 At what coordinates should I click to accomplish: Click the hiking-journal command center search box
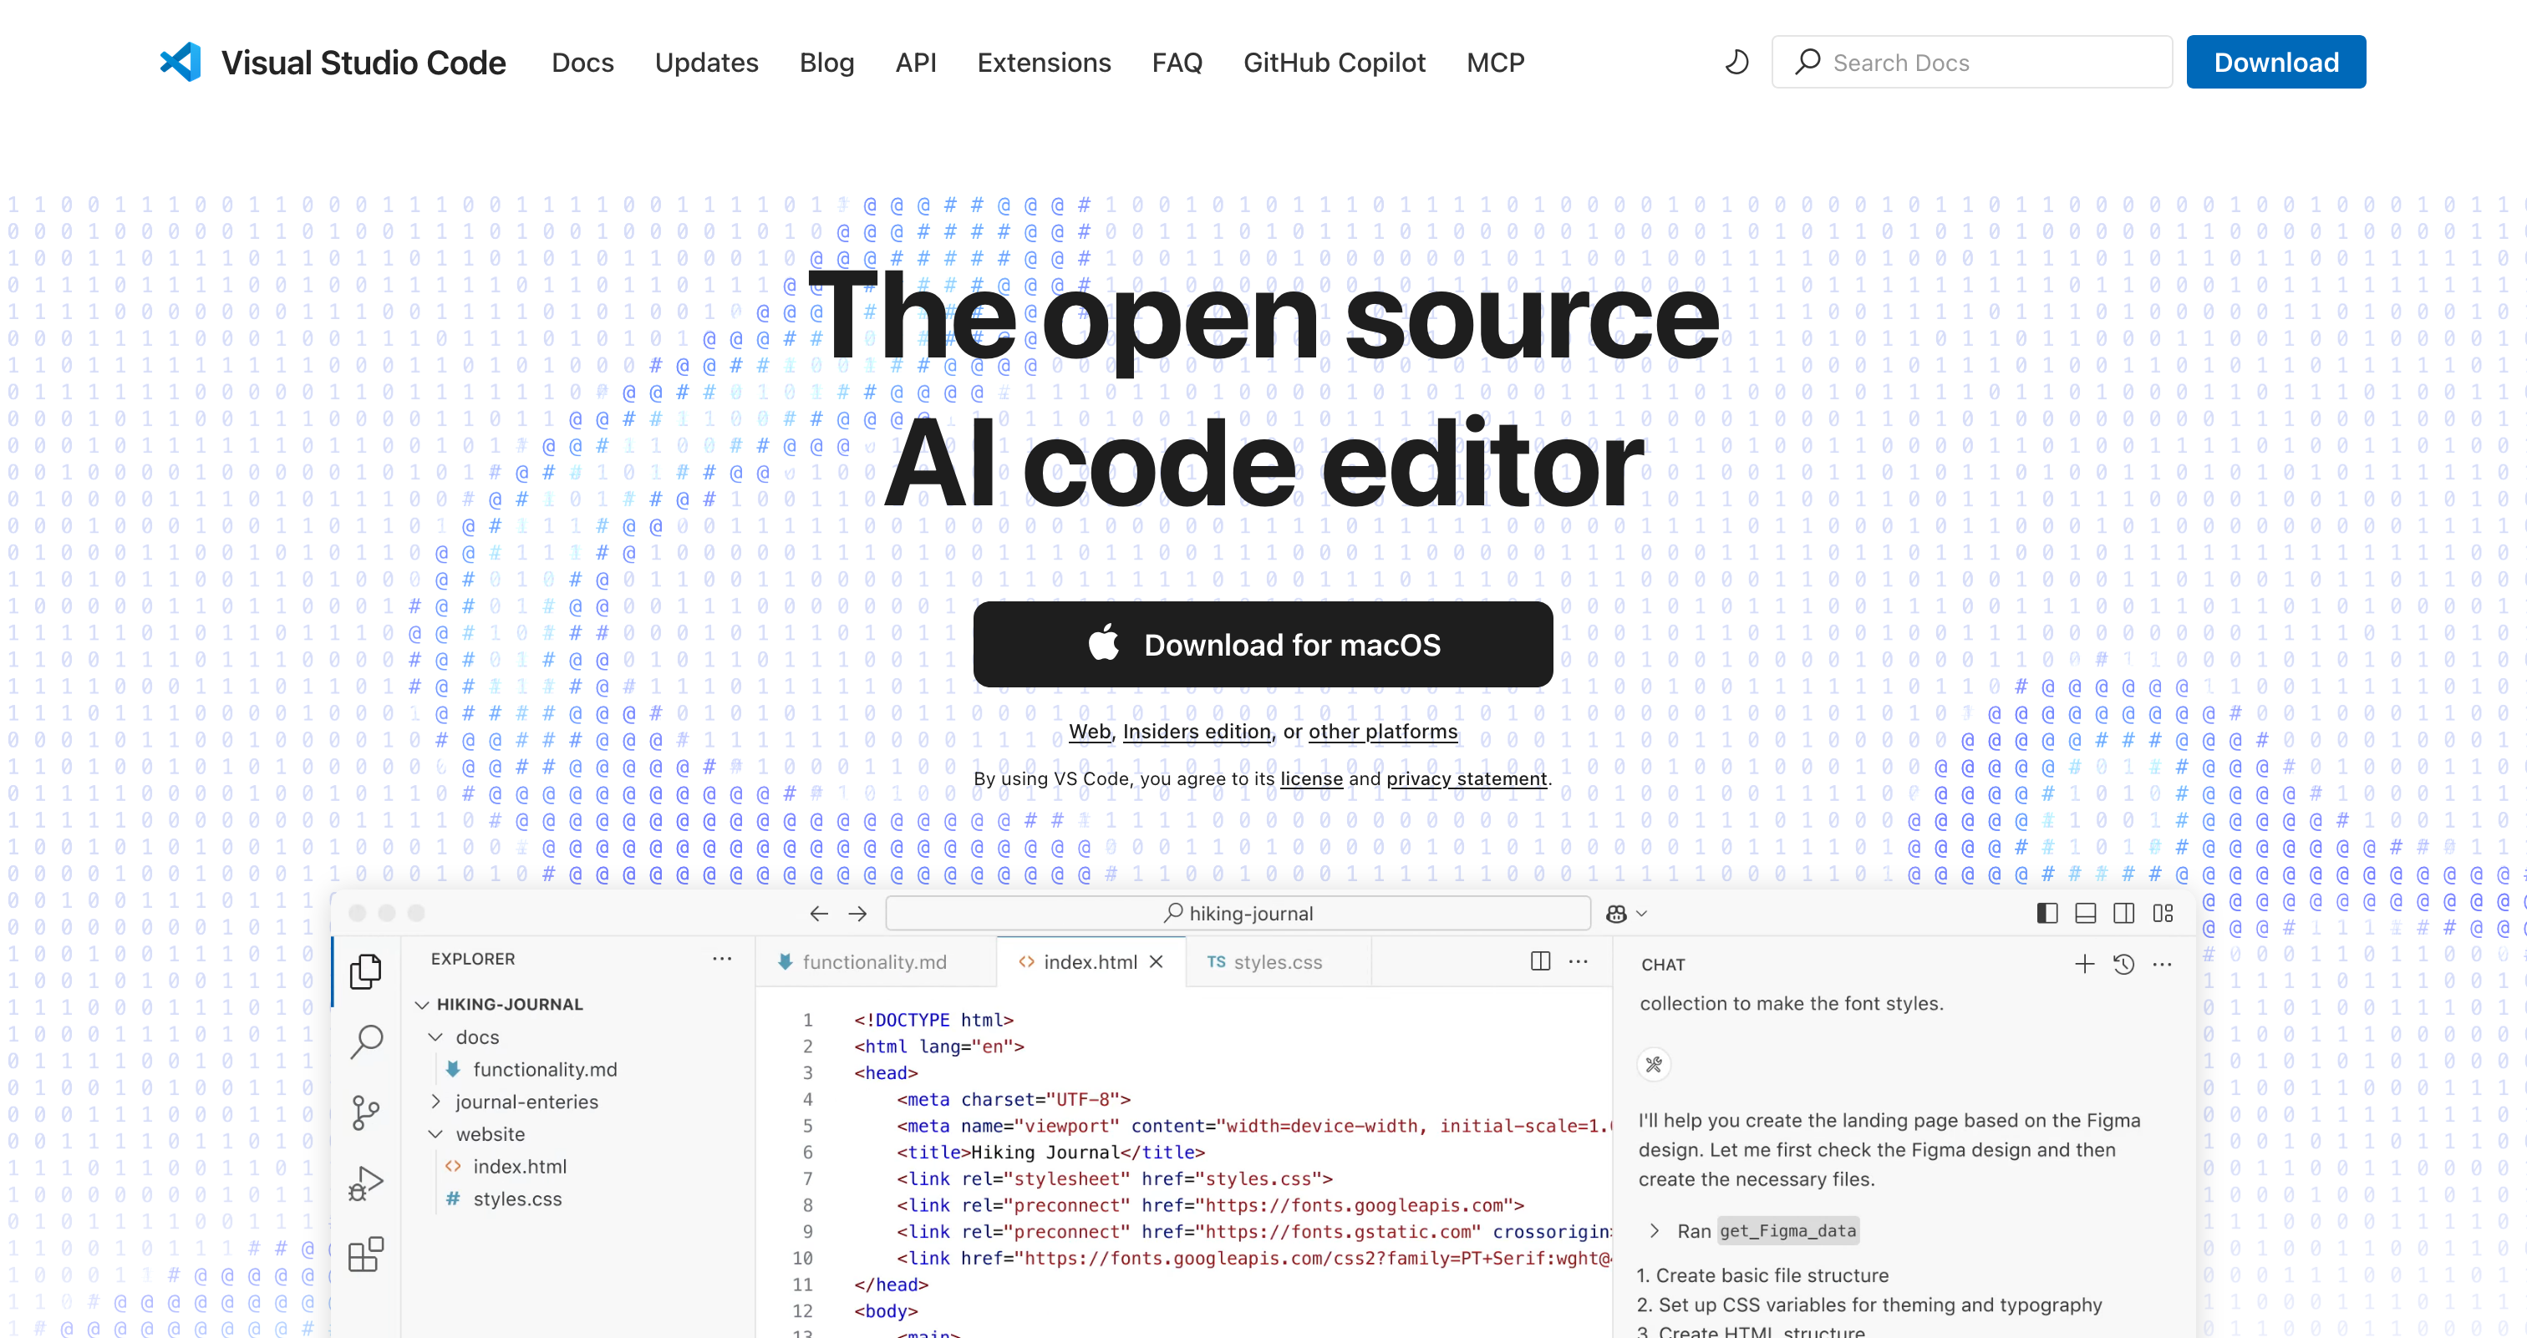(1237, 914)
